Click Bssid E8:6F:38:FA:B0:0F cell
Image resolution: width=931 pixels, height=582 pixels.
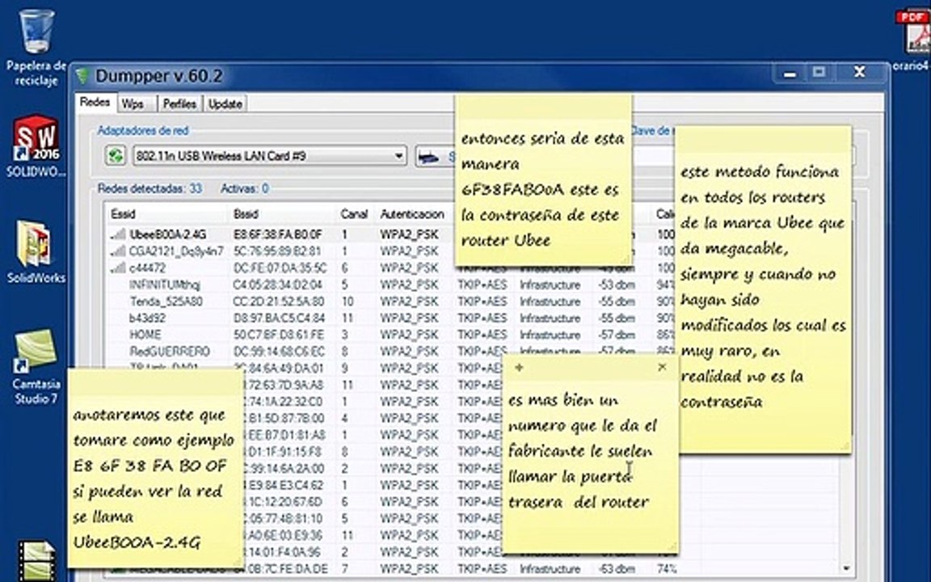pyautogui.click(x=277, y=234)
